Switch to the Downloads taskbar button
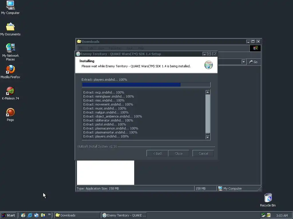The height and width of the screenshot is (219, 293). (77, 215)
